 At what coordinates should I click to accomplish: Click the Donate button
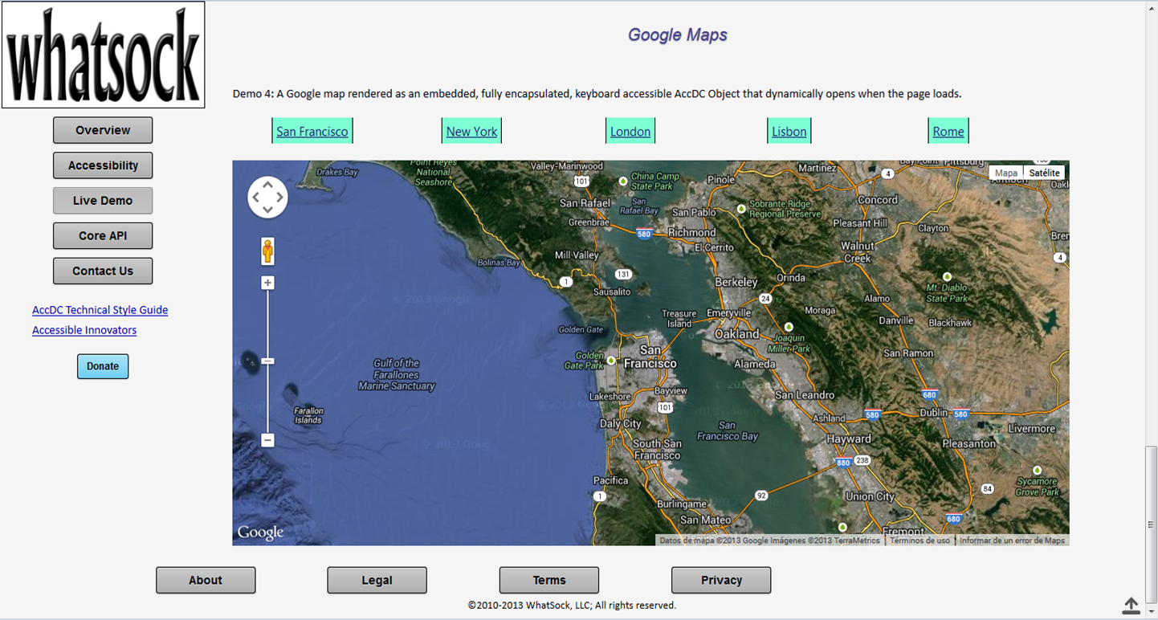coord(103,366)
